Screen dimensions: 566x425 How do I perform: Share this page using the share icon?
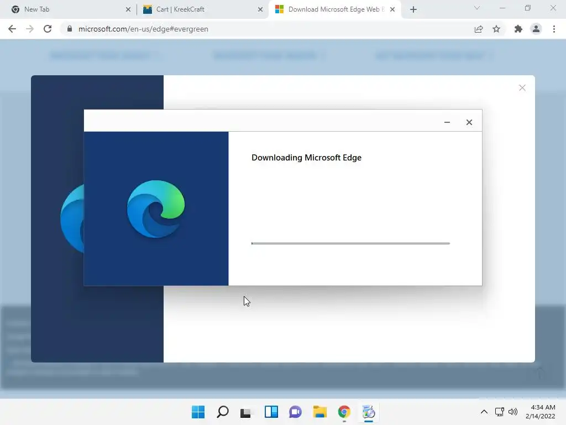tap(479, 29)
